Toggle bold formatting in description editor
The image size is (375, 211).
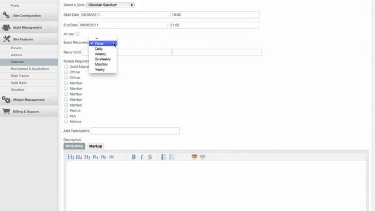[134, 157]
